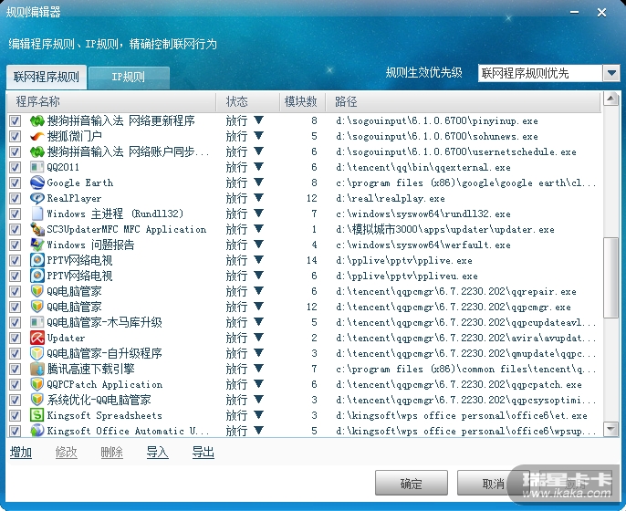The image size is (626, 511).
Task: Open the 规则生效优先级 dropdown arrow
Action: pos(611,73)
